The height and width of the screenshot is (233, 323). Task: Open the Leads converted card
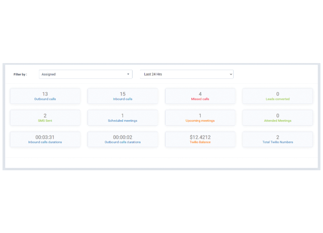[x=277, y=96]
